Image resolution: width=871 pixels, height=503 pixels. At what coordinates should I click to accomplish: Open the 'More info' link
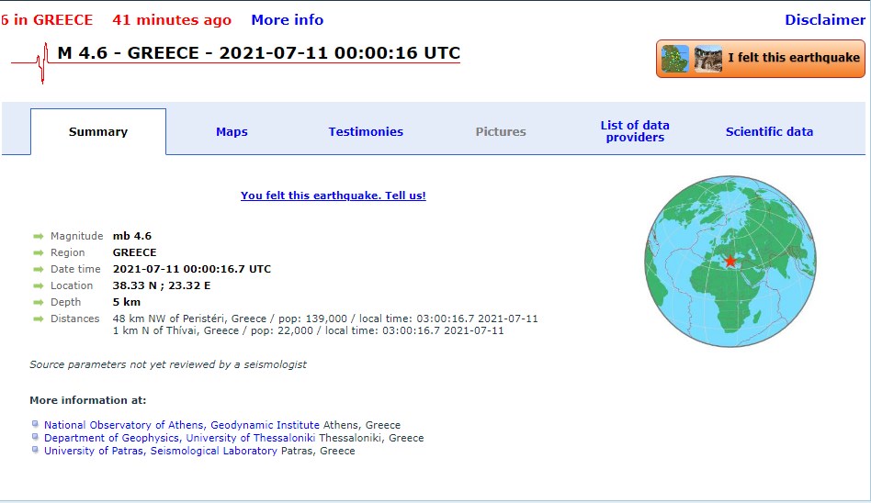[x=287, y=20]
